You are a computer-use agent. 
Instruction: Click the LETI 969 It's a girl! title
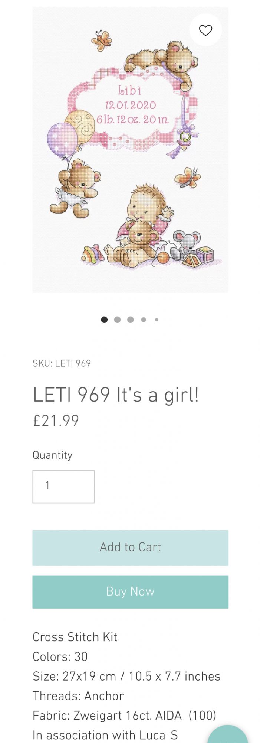click(x=116, y=395)
